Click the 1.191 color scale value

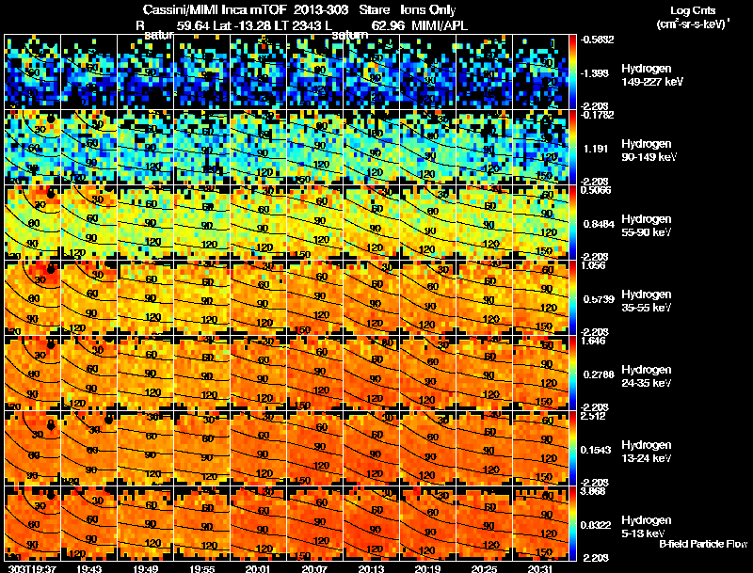pyautogui.click(x=596, y=149)
